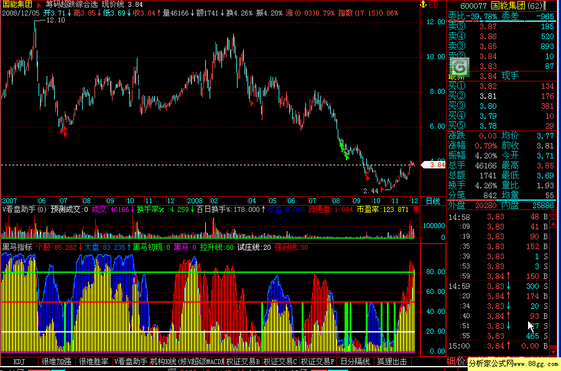Click the 大盘:83.235 indicator value

coord(105,247)
